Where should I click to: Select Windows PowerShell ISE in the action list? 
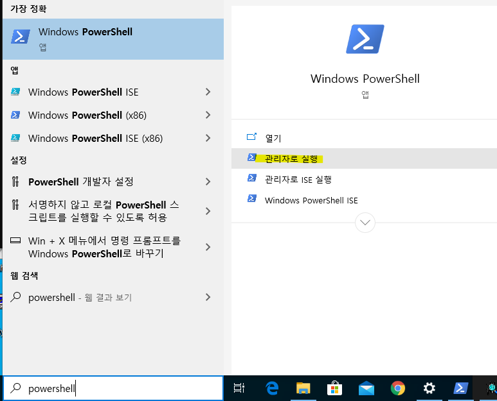[364, 200]
